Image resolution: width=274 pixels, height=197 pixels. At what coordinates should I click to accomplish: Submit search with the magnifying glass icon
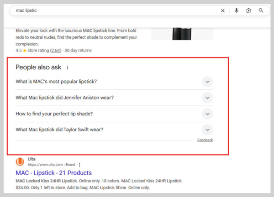261,10
